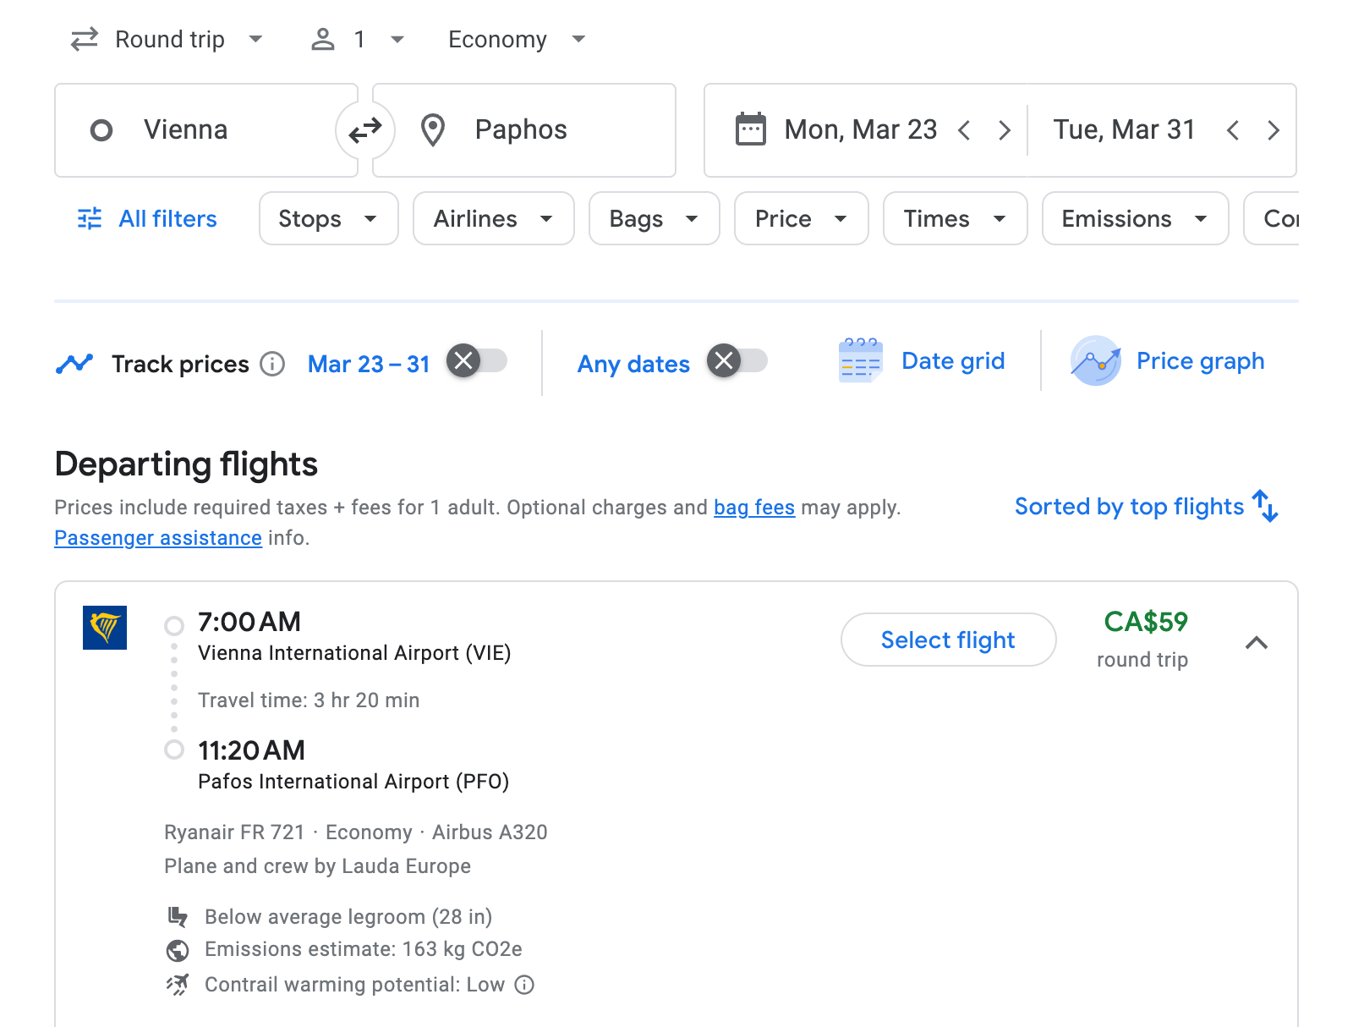1353x1027 pixels.
Task: Click the Track prices chart icon
Action: (76, 363)
